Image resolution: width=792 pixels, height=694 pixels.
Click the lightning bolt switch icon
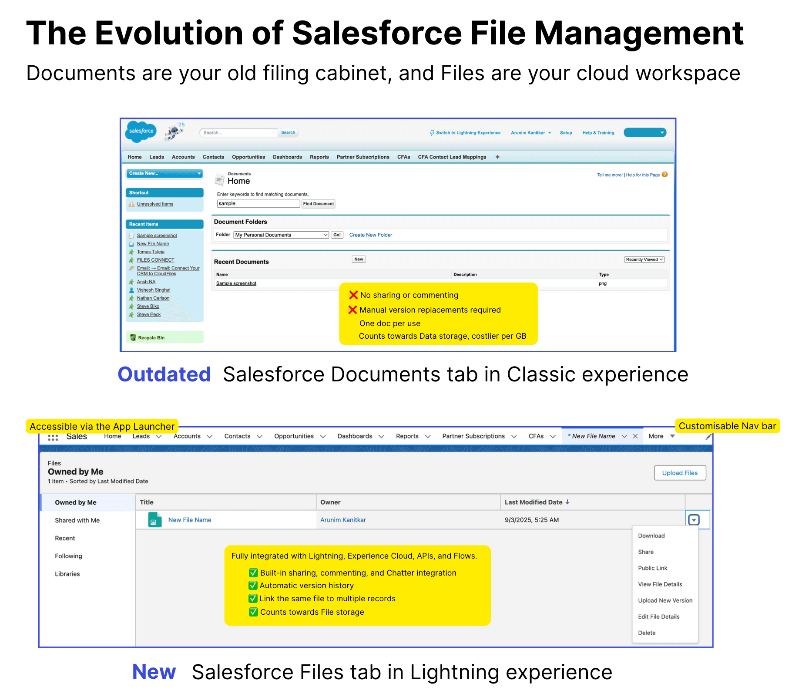(432, 133)
